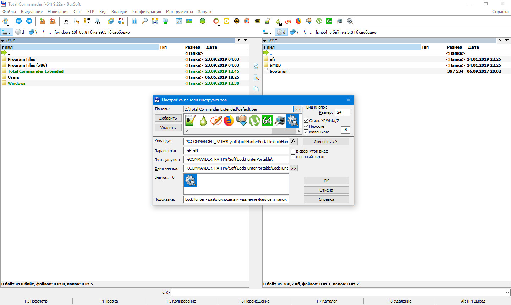Open the left panel directory history dropdown arrow
This screenshot has height=305, width=511.
point(245,40)
